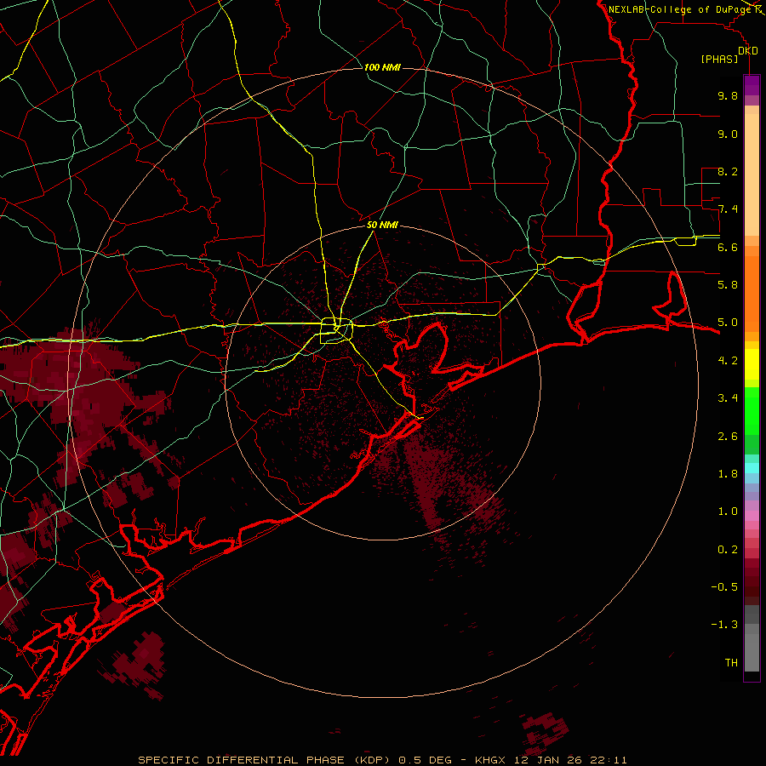This screenshot has height=766, width=766.
Task: Pick the purple band atop the color bar
Action: tap(752, 85)
